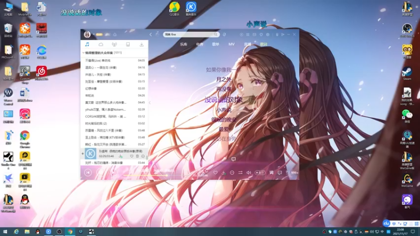Open the radio broadcast tab icon
The width and height of the screenshot is (420, 236).
(114, 45)
